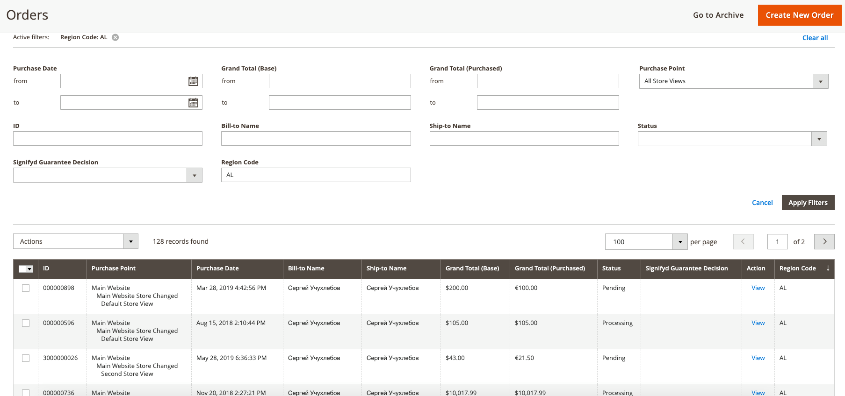Cancel the filter changes
The height and width of the screenshot is (396, 845).
[762, 203]
